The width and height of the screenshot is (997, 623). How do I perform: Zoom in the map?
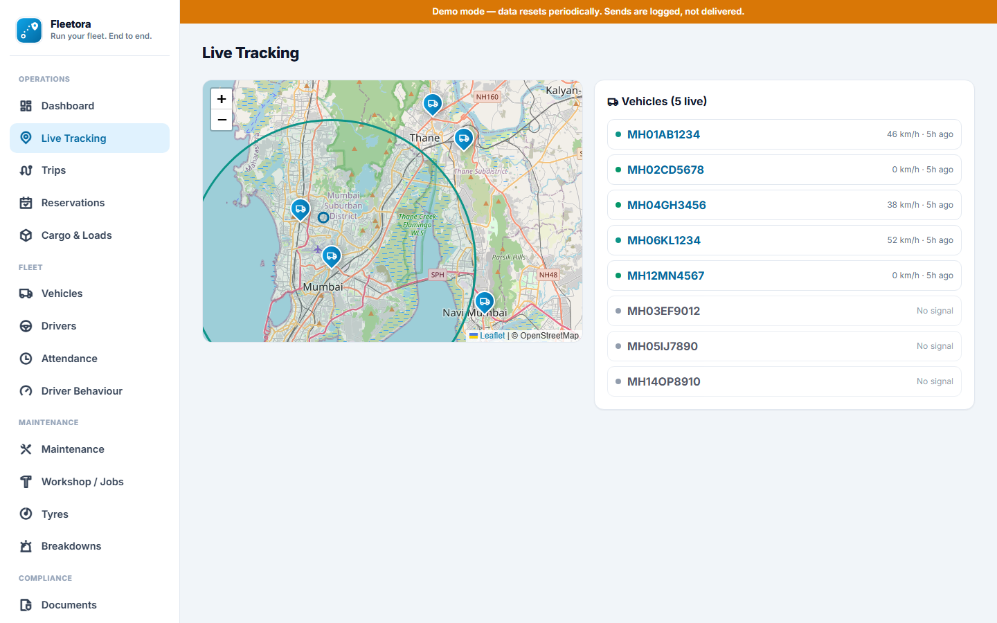point(222,99)
